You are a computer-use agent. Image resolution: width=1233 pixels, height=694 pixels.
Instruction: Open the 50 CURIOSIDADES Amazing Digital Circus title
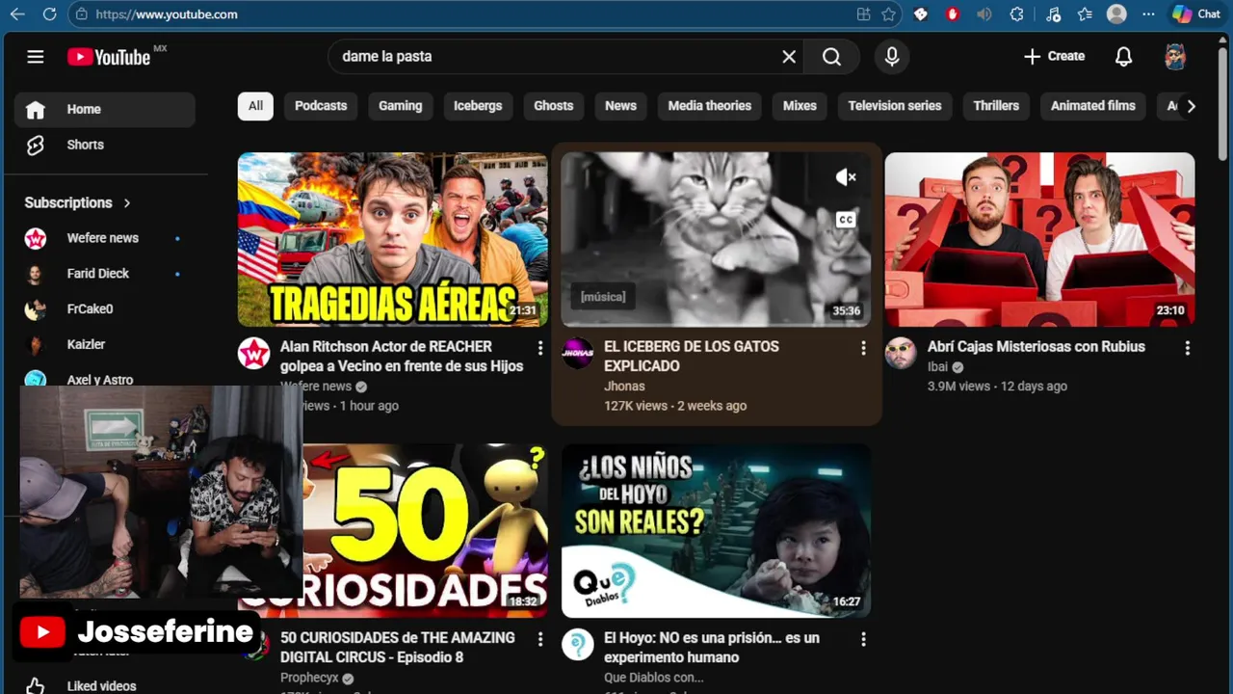398,648
